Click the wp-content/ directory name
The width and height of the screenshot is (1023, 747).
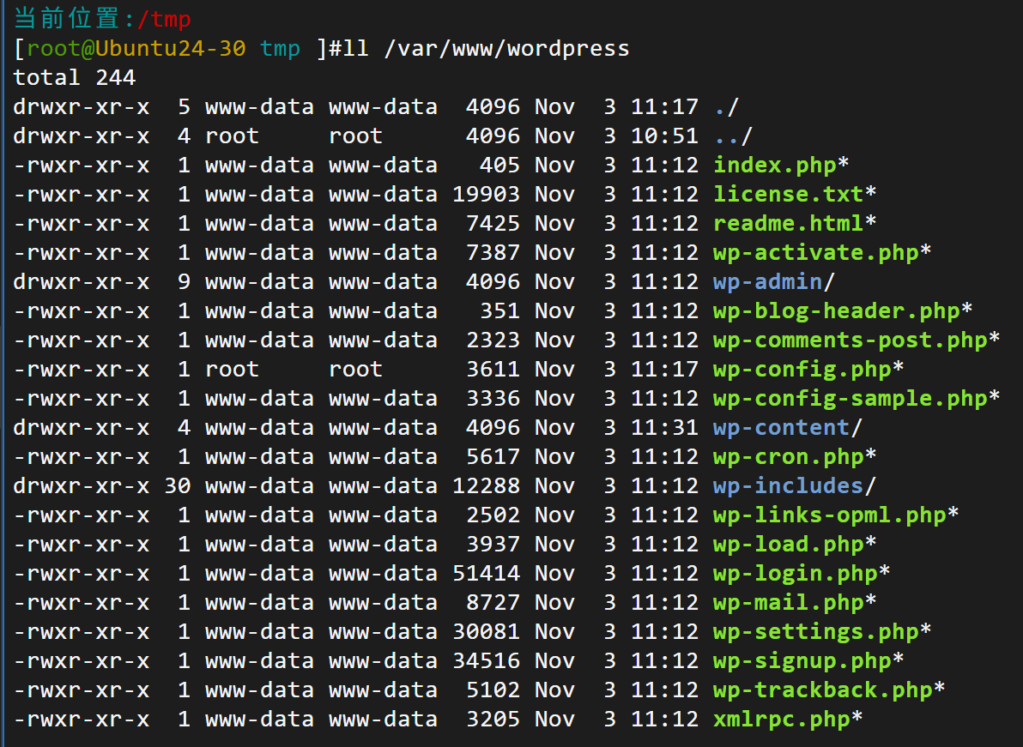[x=788, y=428]
